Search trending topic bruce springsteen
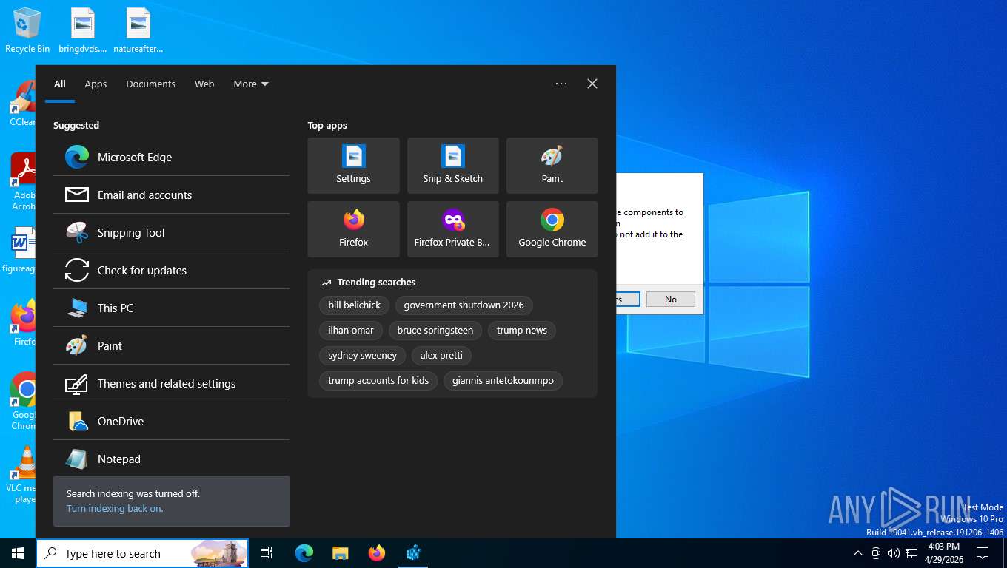1007x568 pixels. [435, 330]
